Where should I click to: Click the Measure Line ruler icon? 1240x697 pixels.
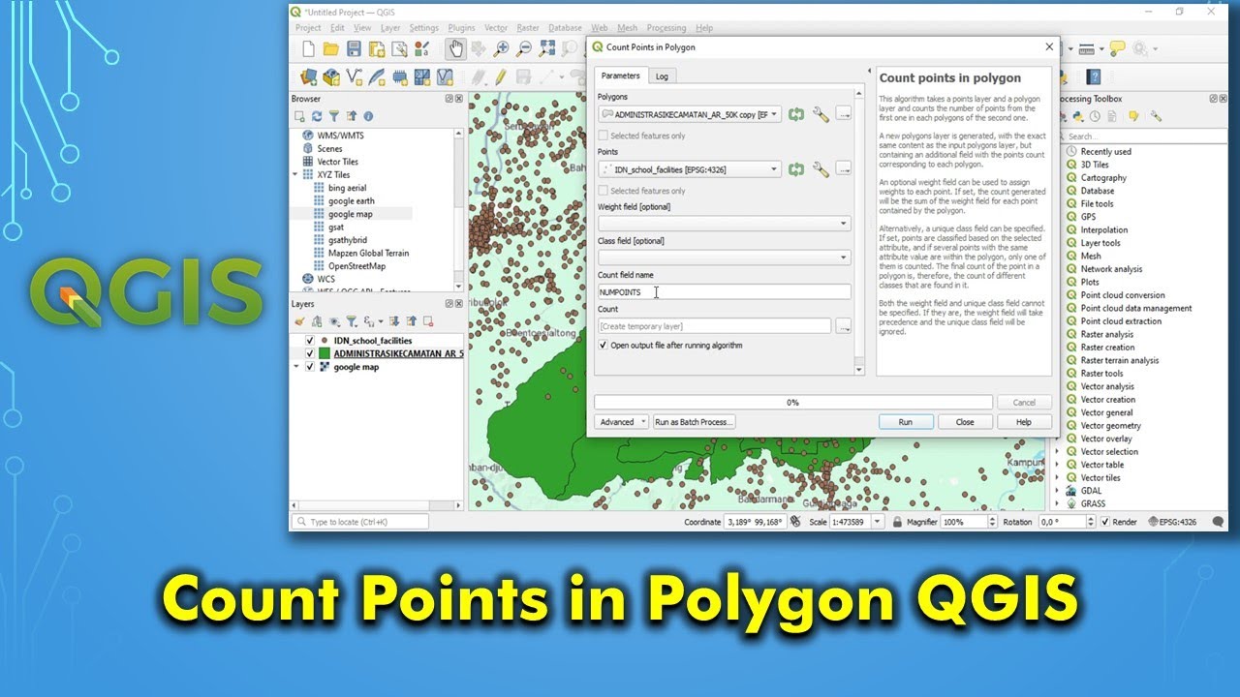coord(1085,48)
